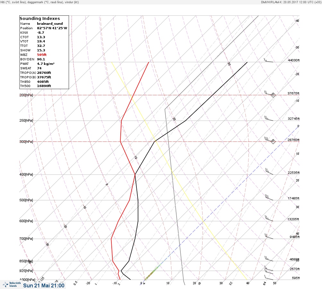This screenshot has width=322, height=289.
Task: Click the 13205ft altitude label
Action: point(293,219)
